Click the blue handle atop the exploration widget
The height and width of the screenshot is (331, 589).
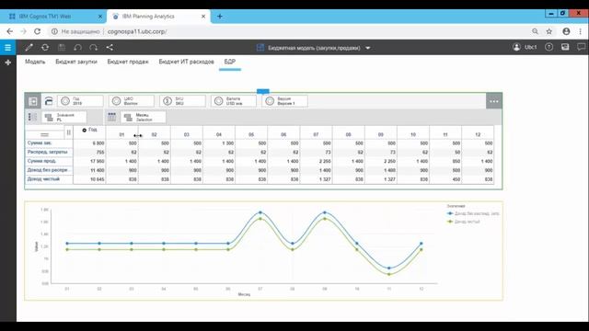coord(263,91)
